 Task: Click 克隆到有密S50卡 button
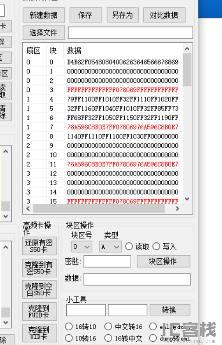click(x=39, y=268)
